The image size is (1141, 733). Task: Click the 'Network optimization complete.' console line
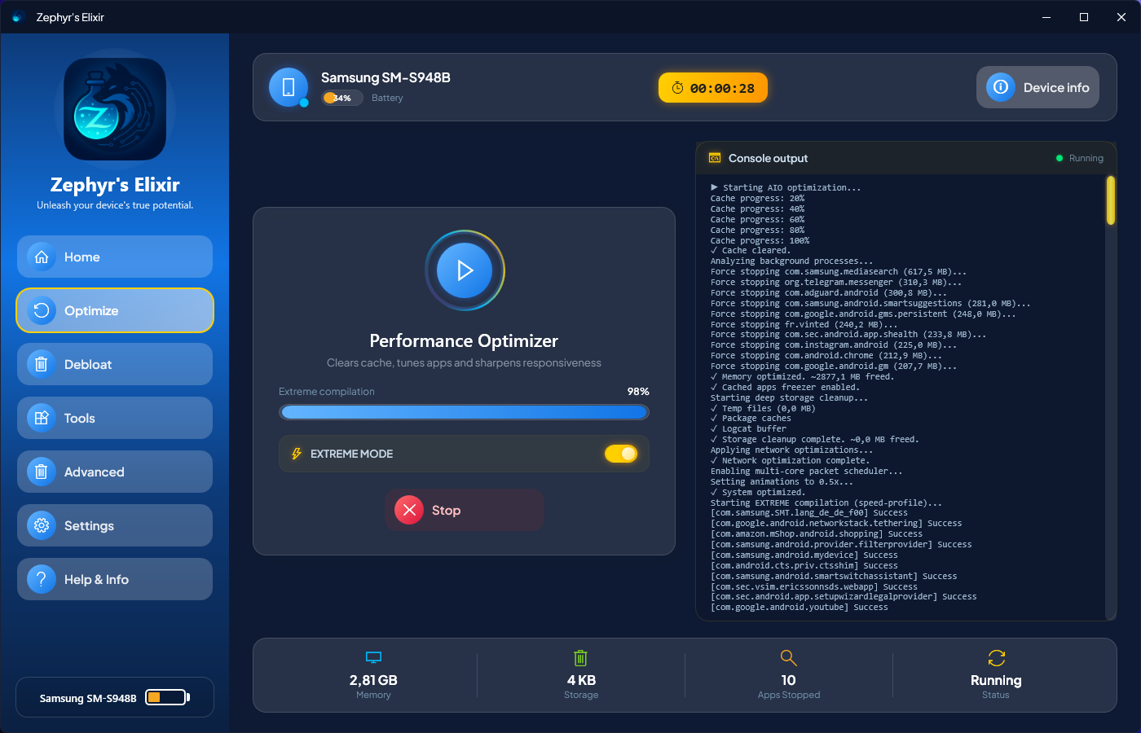pos(790,461)
